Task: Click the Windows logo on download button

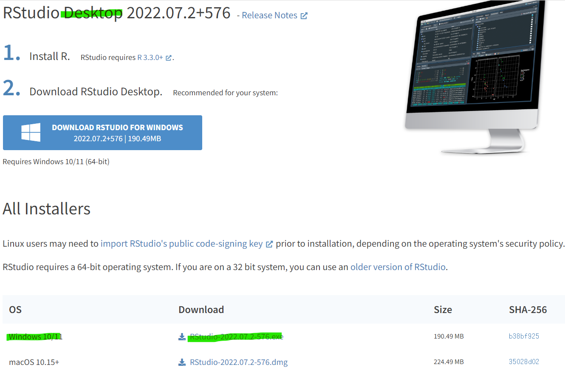Action: (31, 132)
